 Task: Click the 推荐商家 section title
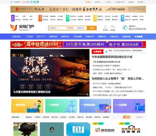click(x=16, y=117)
